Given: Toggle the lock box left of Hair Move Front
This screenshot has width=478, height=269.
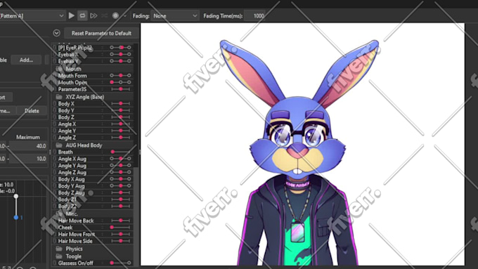Looking at the screenshot, I should [55, 234].
